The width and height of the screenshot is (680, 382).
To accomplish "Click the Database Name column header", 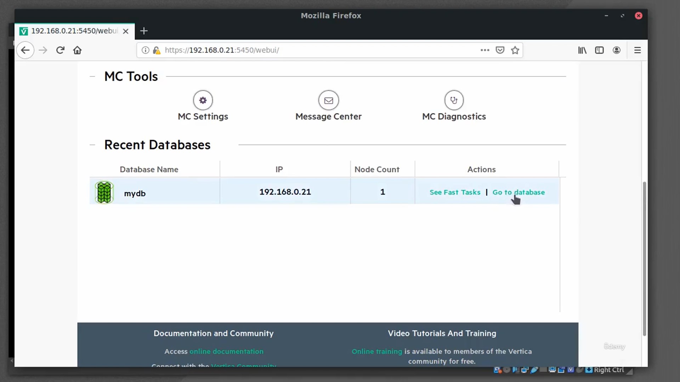I will coord(149,169).
